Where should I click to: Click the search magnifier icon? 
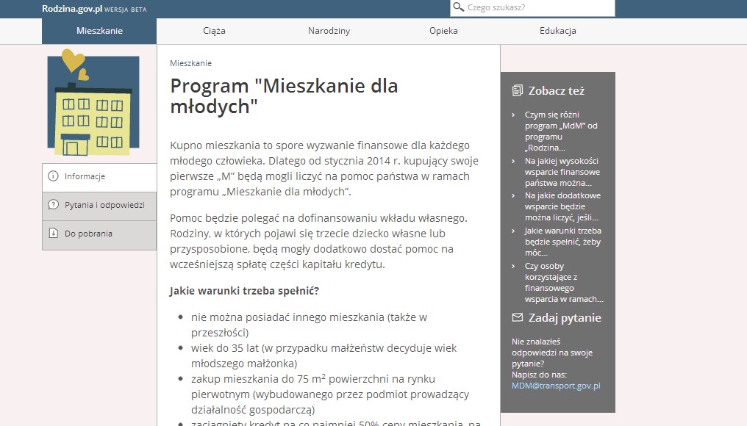point(459,7)
